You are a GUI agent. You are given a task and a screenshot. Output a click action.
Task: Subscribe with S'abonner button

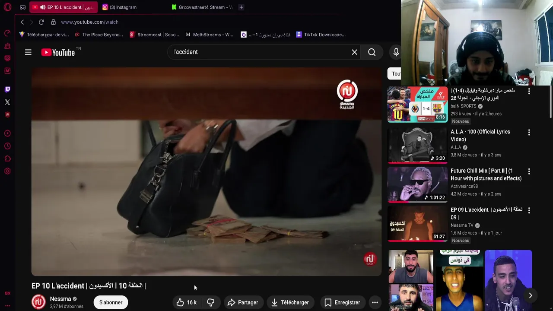pyautogui.click(x=111, y=302)
